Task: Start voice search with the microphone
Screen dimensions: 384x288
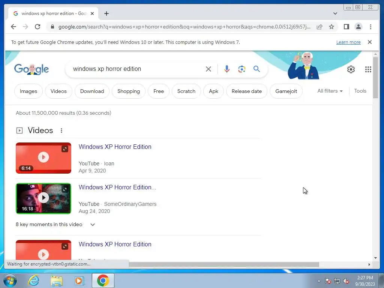Action: pyautogui.click(x=227, y=69)
